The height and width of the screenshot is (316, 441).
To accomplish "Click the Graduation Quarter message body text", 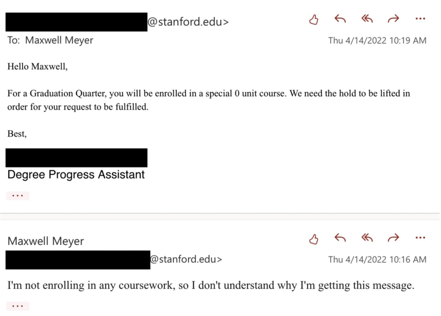I will click(209, 100).
